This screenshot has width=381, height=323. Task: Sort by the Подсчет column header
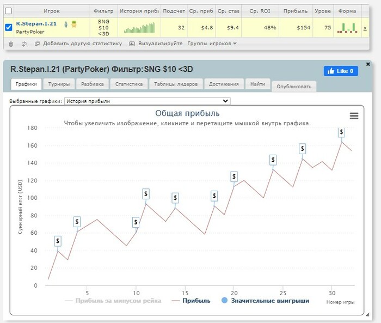(174, 11)
